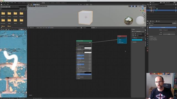
Task: Toggle the Use Nodes checkbox in node editor
Action: [49, 28]
